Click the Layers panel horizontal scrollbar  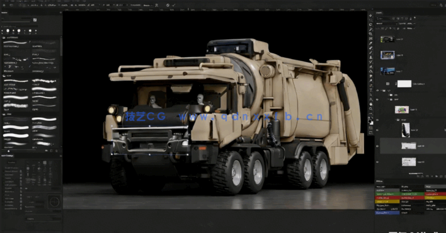point(415,173)
